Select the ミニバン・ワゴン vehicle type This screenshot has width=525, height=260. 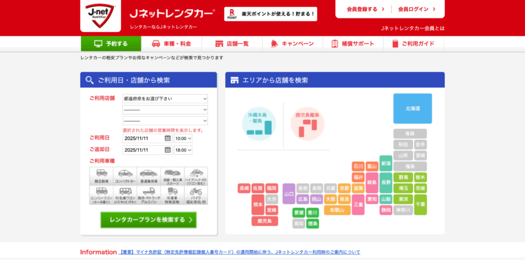(x=102, y=195)
